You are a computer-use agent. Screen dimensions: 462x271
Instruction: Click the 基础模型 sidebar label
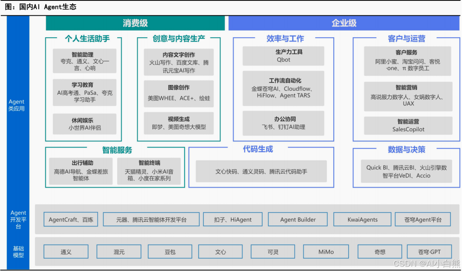click(18, 252)
